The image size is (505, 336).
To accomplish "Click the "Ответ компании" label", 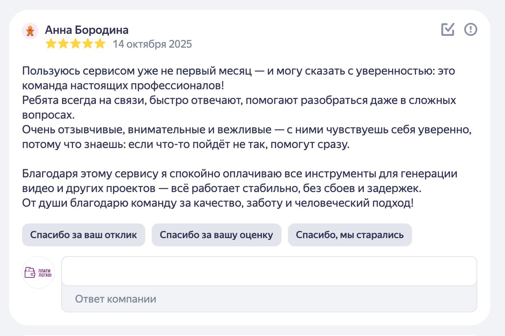I will [x=115, y=299].
